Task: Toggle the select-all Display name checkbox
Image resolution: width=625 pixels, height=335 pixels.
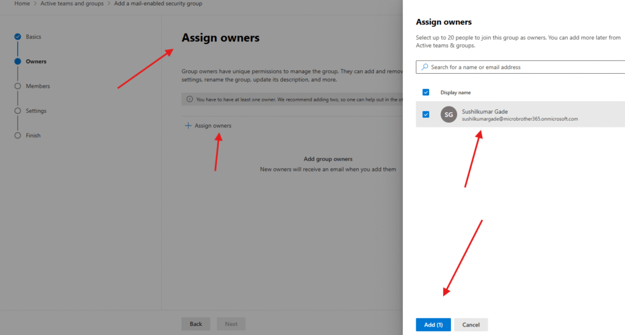Action: click(426, 93)
